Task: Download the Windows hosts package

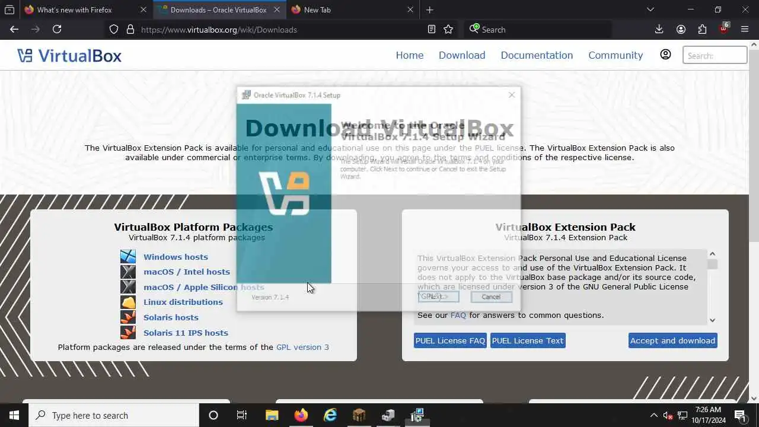Action: [176, 257]
